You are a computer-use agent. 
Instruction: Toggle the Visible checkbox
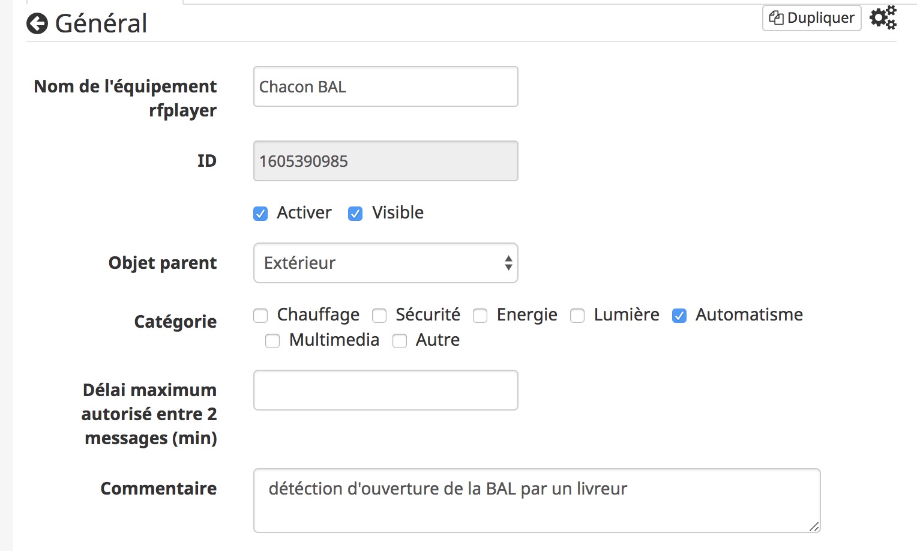(355, 214)
